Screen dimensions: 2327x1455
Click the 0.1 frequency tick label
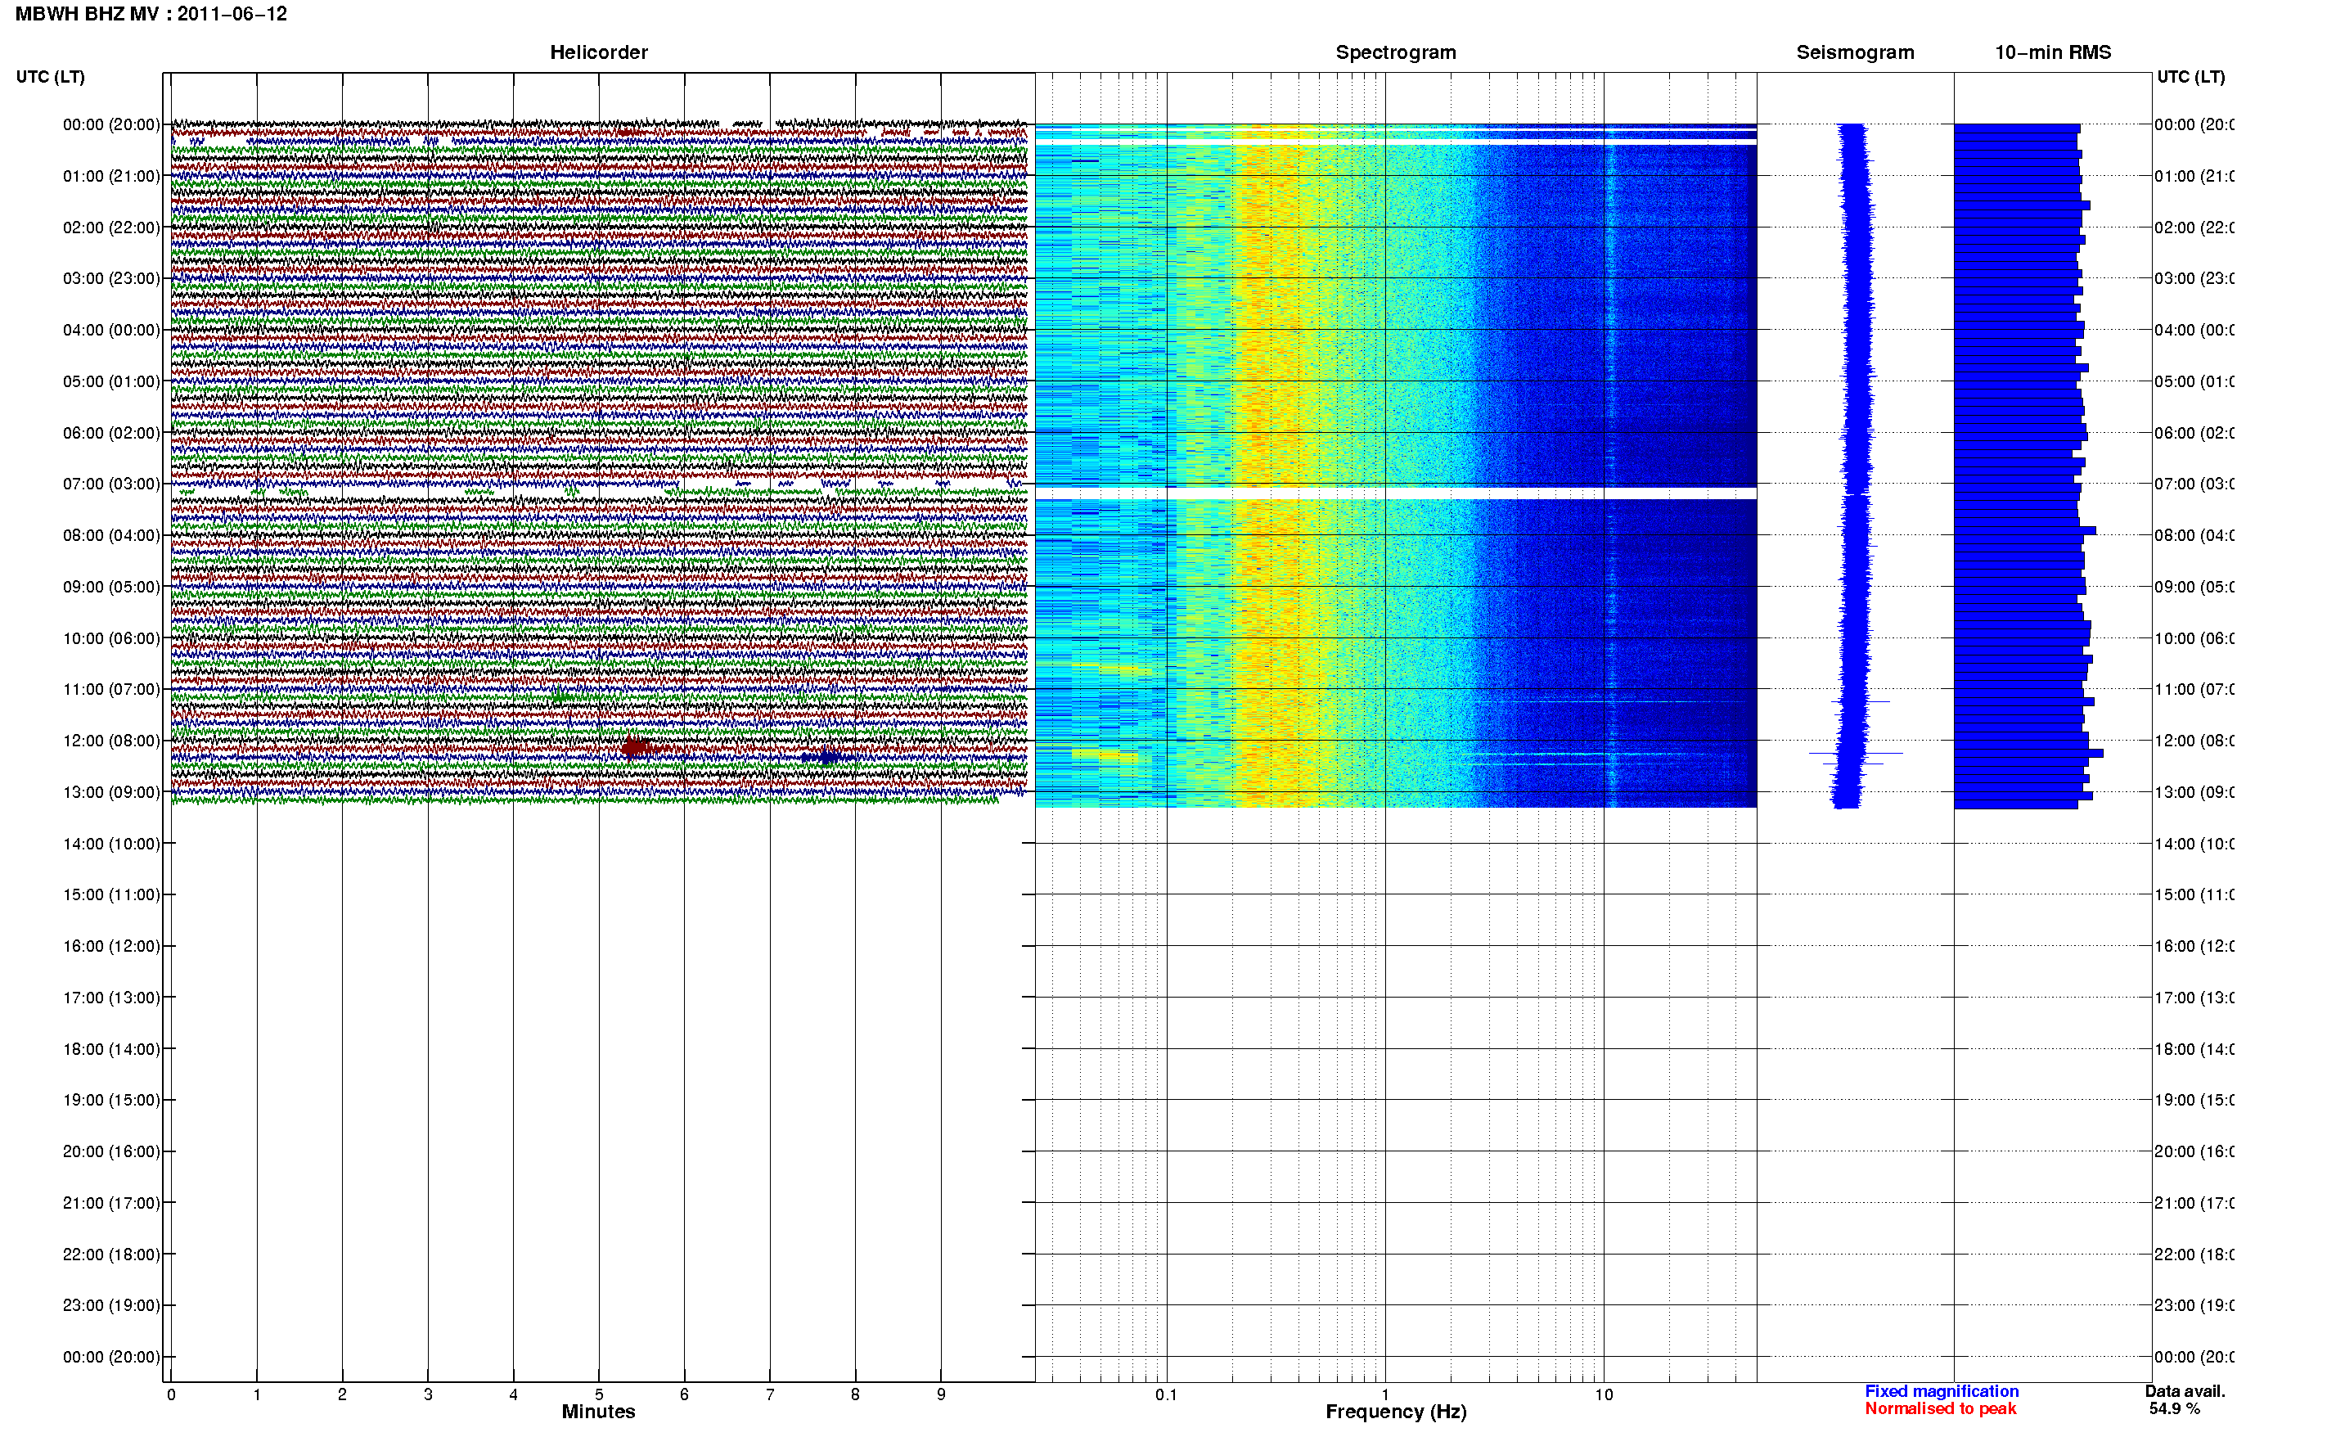point(1166,1394)
